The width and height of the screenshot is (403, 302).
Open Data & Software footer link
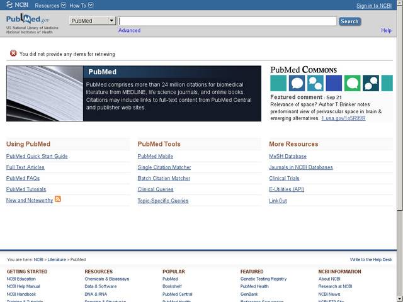tap(101, 286)
